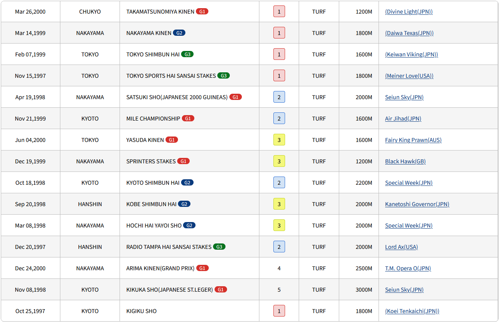Click the 1st-place badge in the Tokyo Shimbun Hai row
This screenshot has height=322, width=502.
[x=279, y=54]
